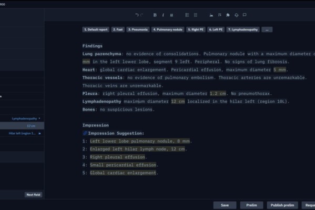Apply the '4. Pulmonary nodule' template
315x210 pixels.
[x=168, y=29]
